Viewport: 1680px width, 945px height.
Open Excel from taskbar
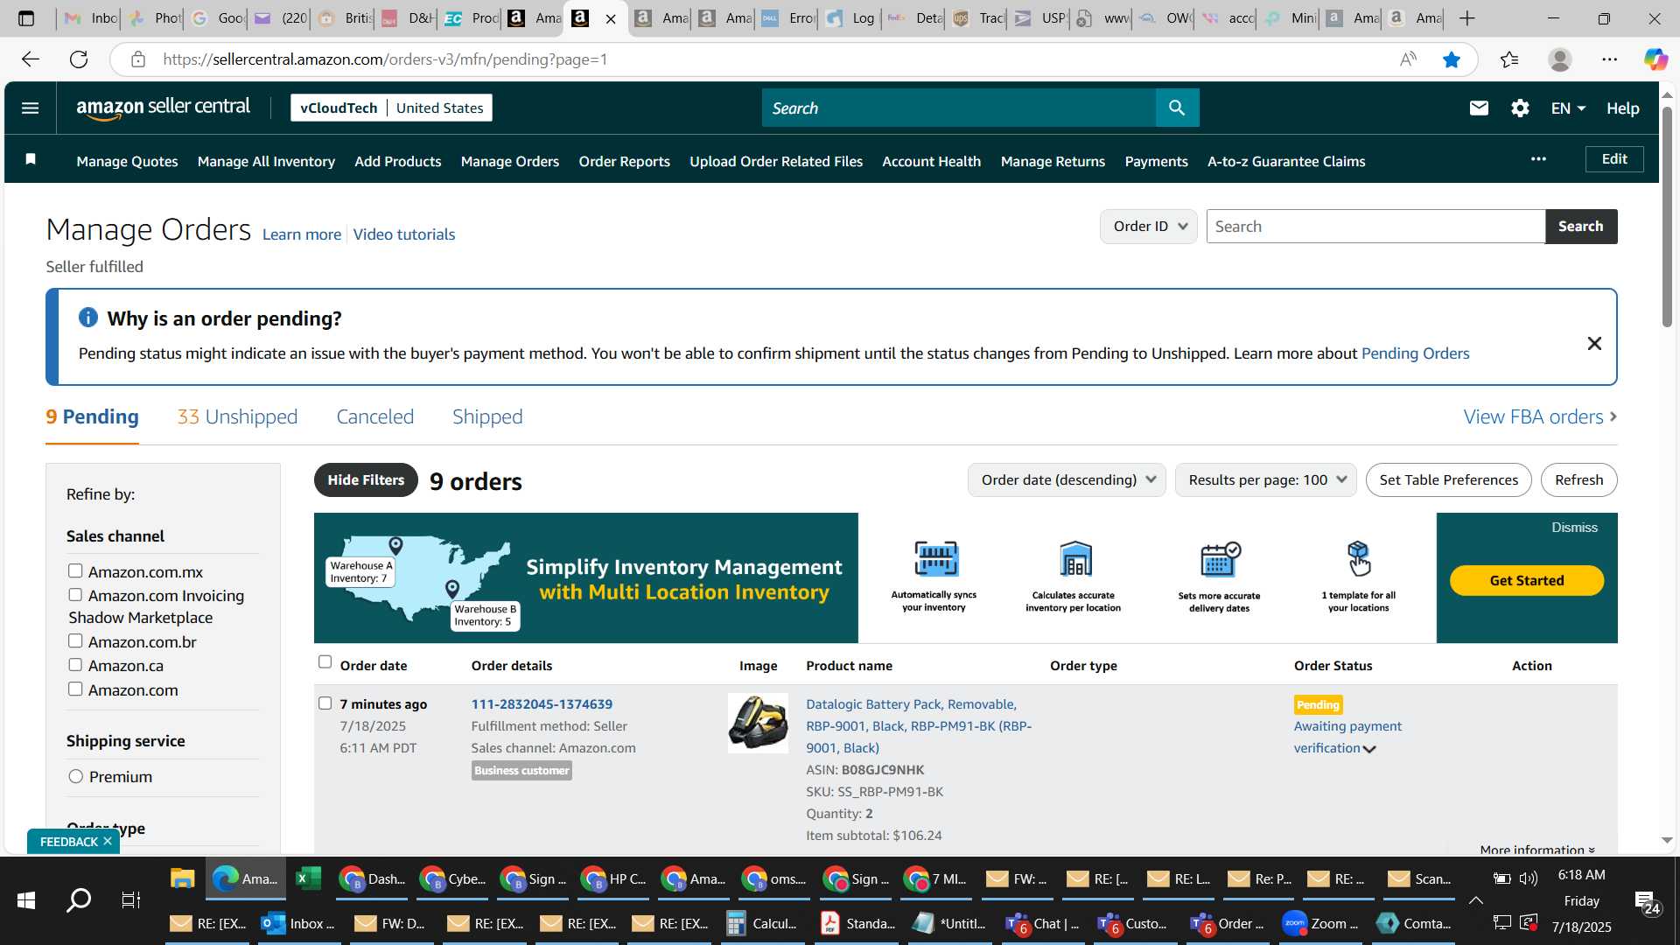tap(308, 878)
